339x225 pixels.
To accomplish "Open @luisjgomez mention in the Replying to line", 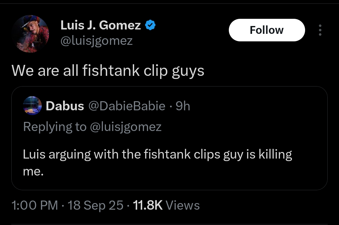I will click(x=126, y=127).
